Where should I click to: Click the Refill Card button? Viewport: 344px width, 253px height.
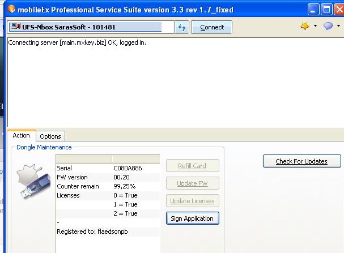pos(192,166)
